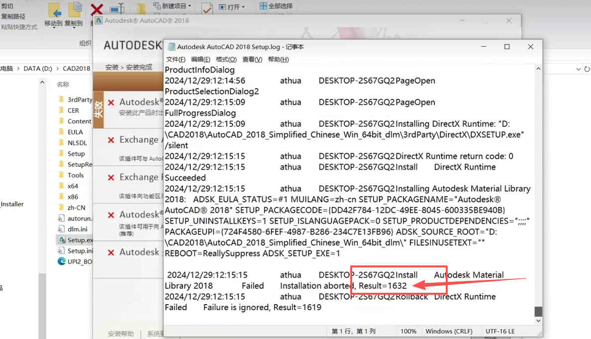Open Notepad's View (查看) menu
The width and height of the screenshot is (591, 339).
click(252, 60)
